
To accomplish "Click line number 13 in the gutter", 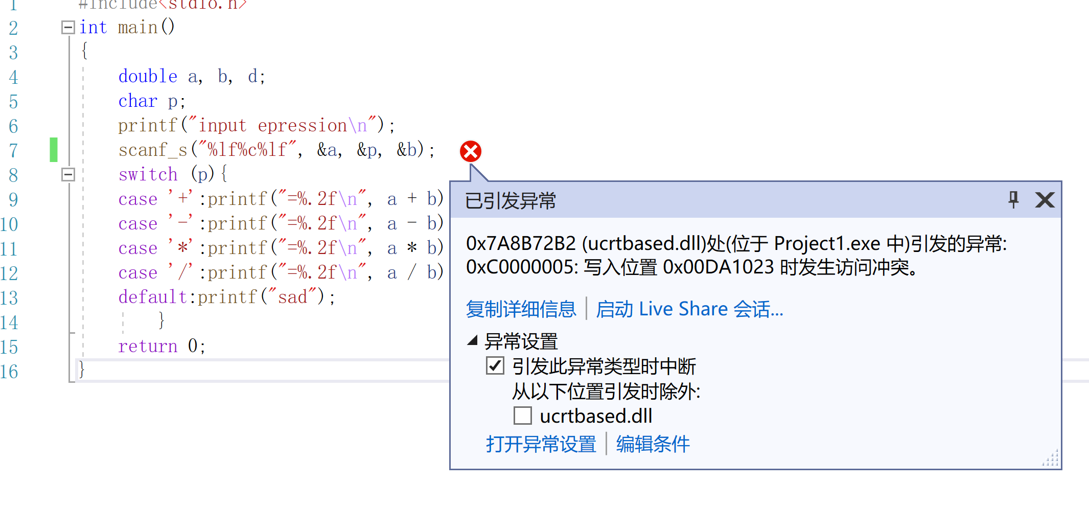I will (9, 298).
